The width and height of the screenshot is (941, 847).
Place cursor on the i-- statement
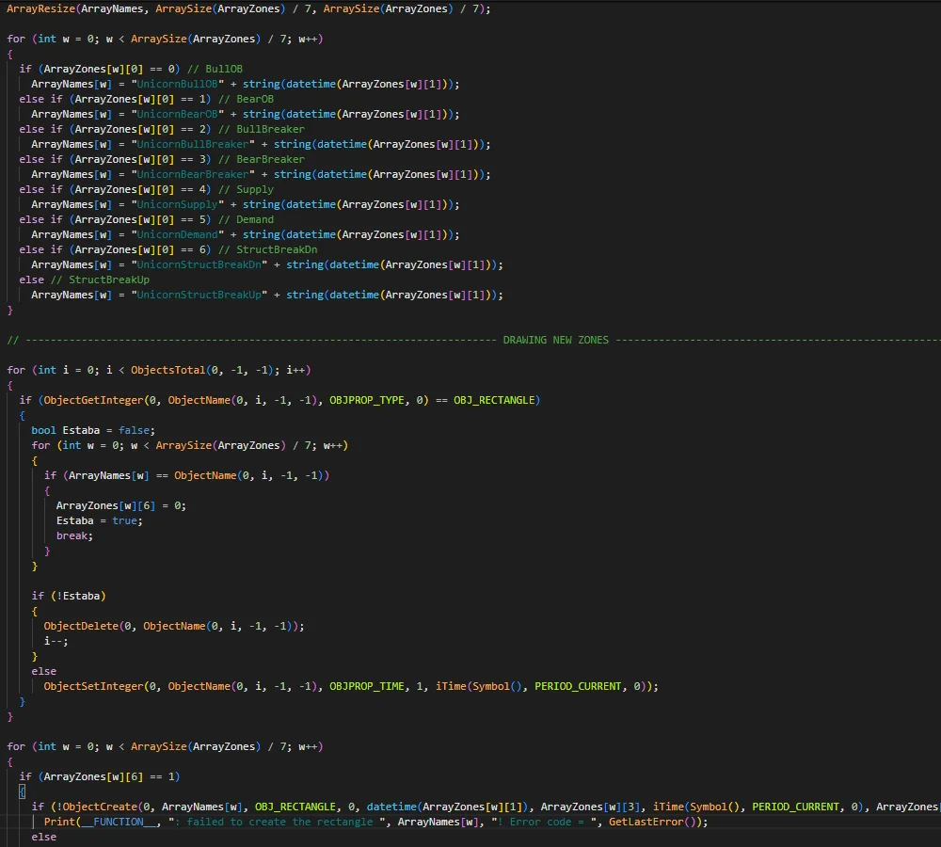(x=56, y=641)
